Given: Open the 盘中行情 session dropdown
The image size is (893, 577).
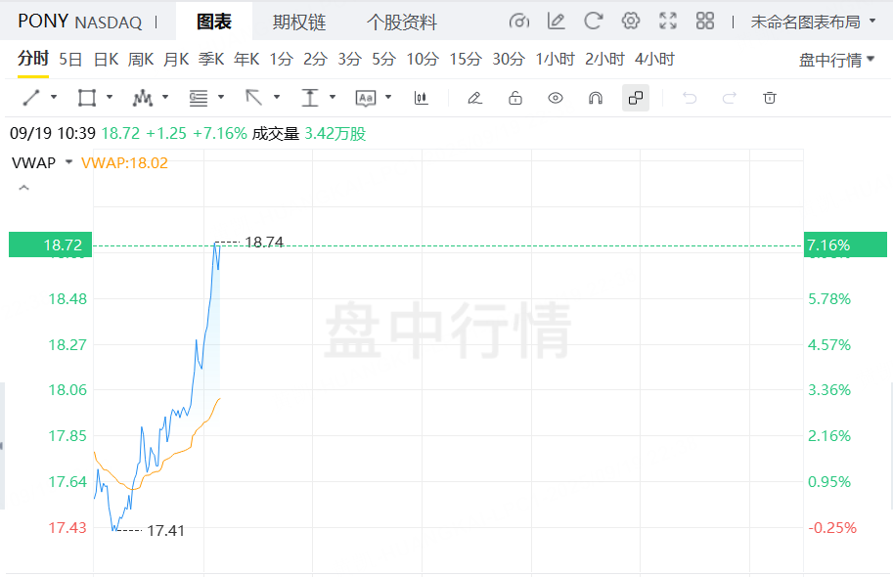Looking at the screenshot, I should pos(836,60).
